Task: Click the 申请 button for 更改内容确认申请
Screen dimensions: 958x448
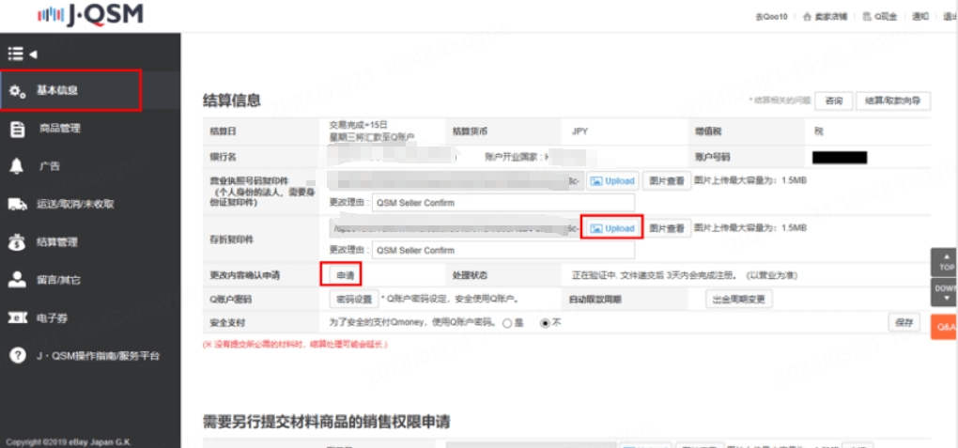Action: click(x=346, y=275)
